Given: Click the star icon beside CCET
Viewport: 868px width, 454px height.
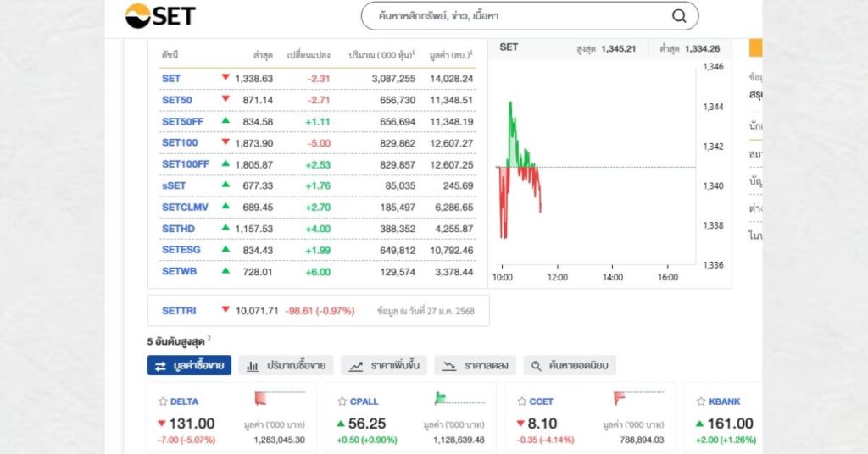Looking at the screenshot, I should [x=522, y=401].
